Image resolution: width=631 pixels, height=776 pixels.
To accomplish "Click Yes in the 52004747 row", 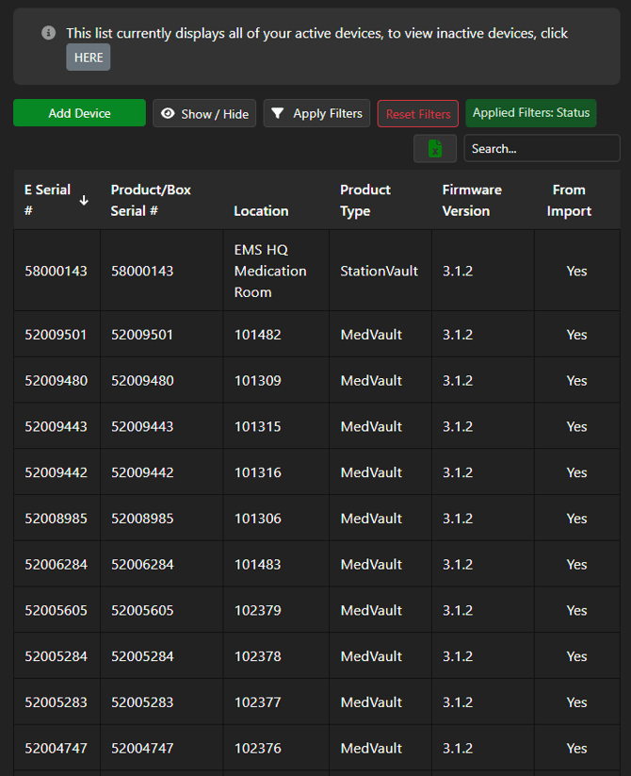I will click(x=576, y=749).
